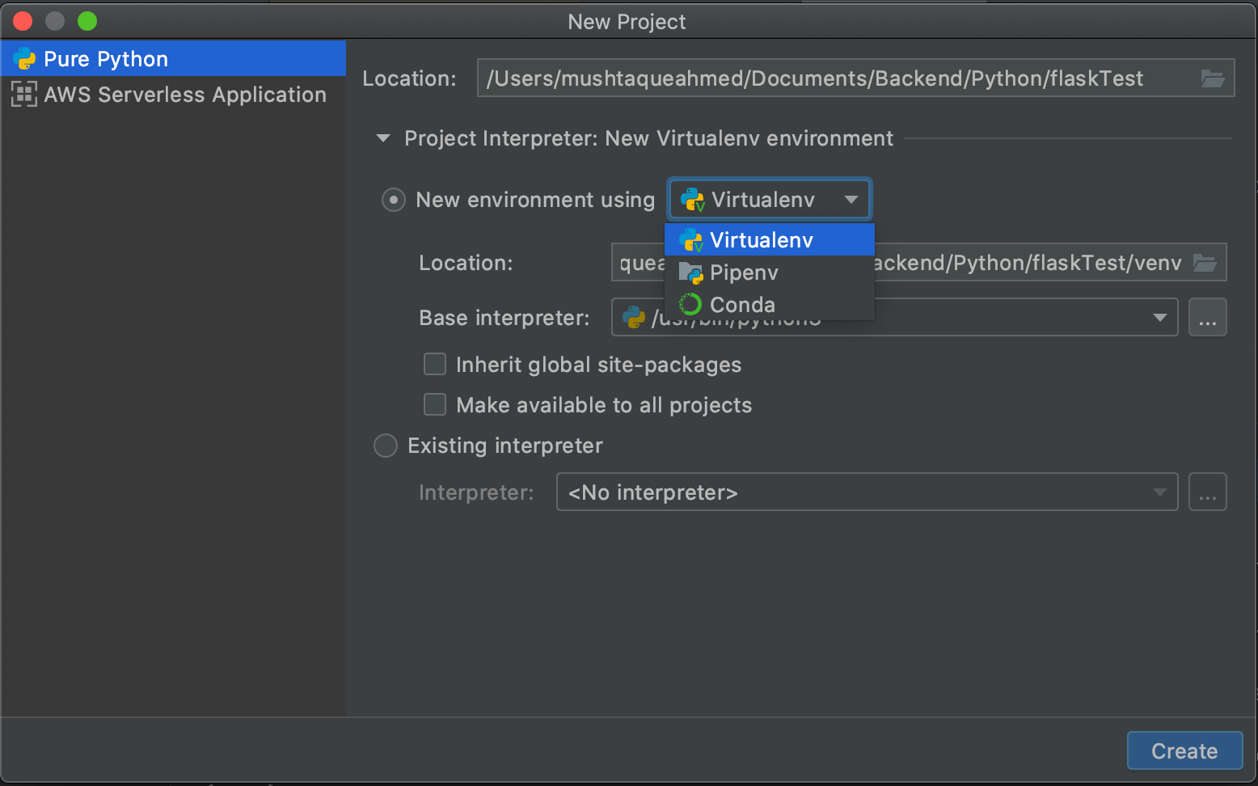Viewport: 1258px width, 786px height.
Task: Browse folder for venv Location
Action: click(1205, 263)
